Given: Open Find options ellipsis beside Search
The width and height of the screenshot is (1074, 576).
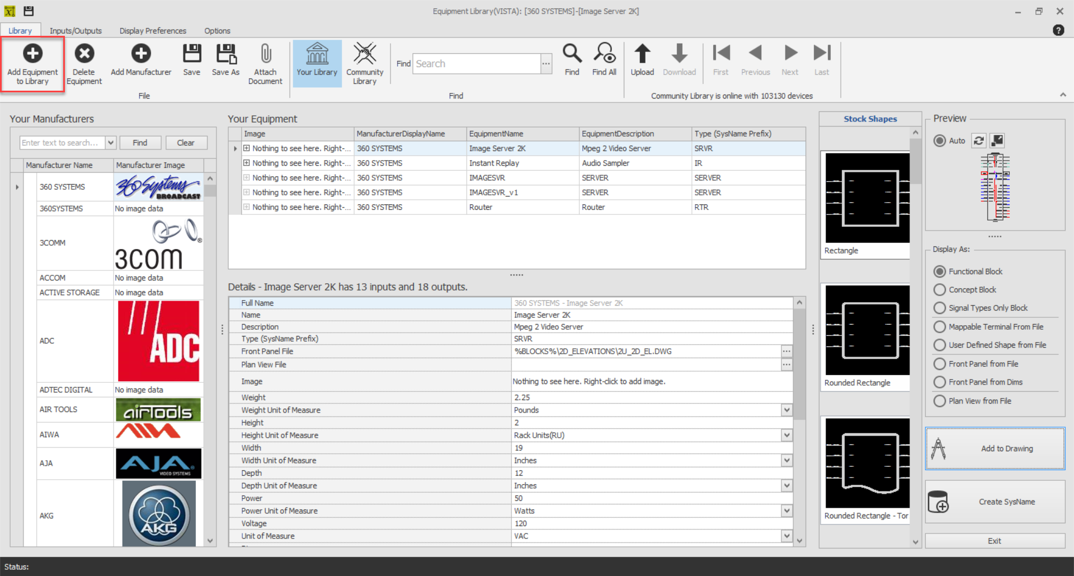Looking at the screenshot, I should pos(546,64).
